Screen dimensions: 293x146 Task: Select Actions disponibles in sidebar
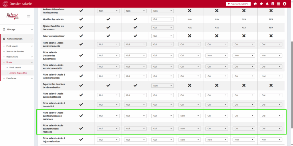click(x=18, y=73)
